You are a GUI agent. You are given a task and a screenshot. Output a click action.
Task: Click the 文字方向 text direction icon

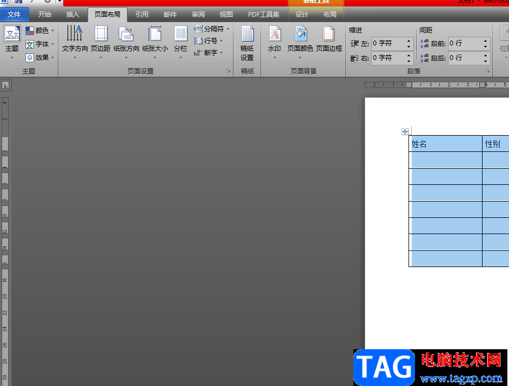click(x=75, y=33)
